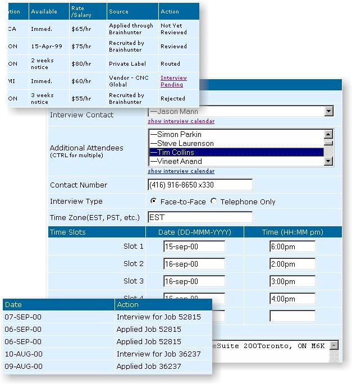Select Steve Laurenson in attendees list
This screenshot has width=352, height=384.
pyautogui.click(x=236, y=143)
